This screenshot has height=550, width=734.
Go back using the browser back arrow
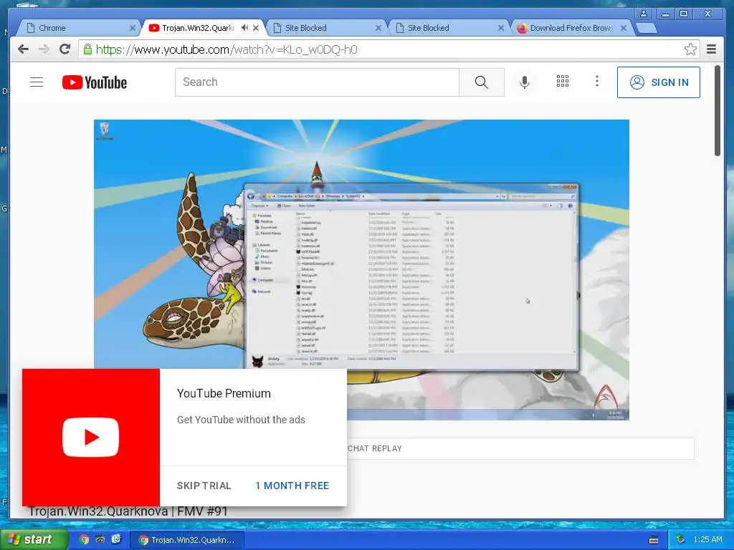(23, 49)
